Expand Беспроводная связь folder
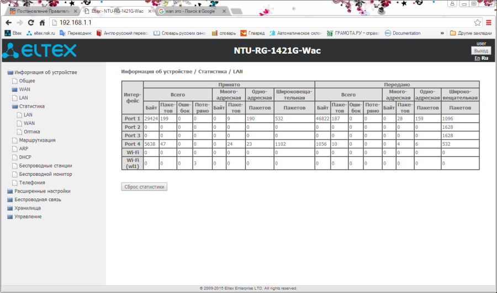Screen dimensions: 497x293 pos(34,200)
